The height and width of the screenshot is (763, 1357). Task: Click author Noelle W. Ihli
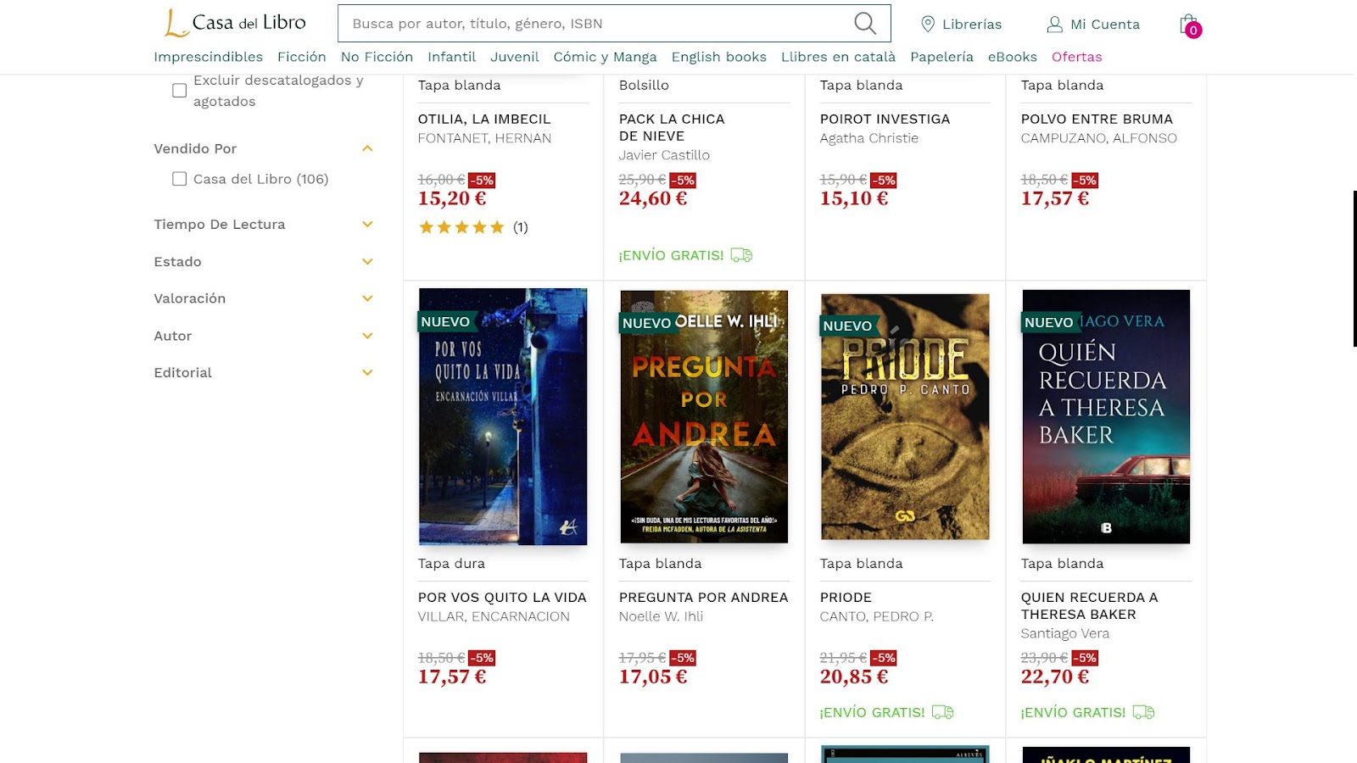[x=661, y=616]
